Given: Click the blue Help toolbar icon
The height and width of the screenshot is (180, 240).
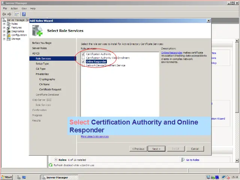Looking at the screenshot, I should coord(24,14).
